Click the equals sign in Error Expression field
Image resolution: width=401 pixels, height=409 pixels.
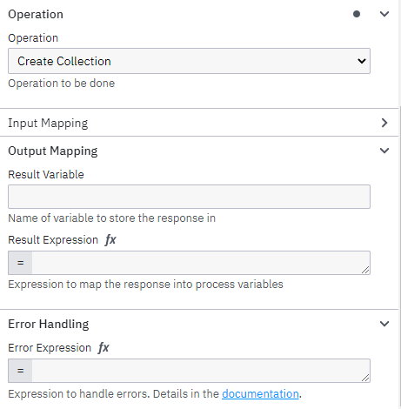[x=20, y=371]
